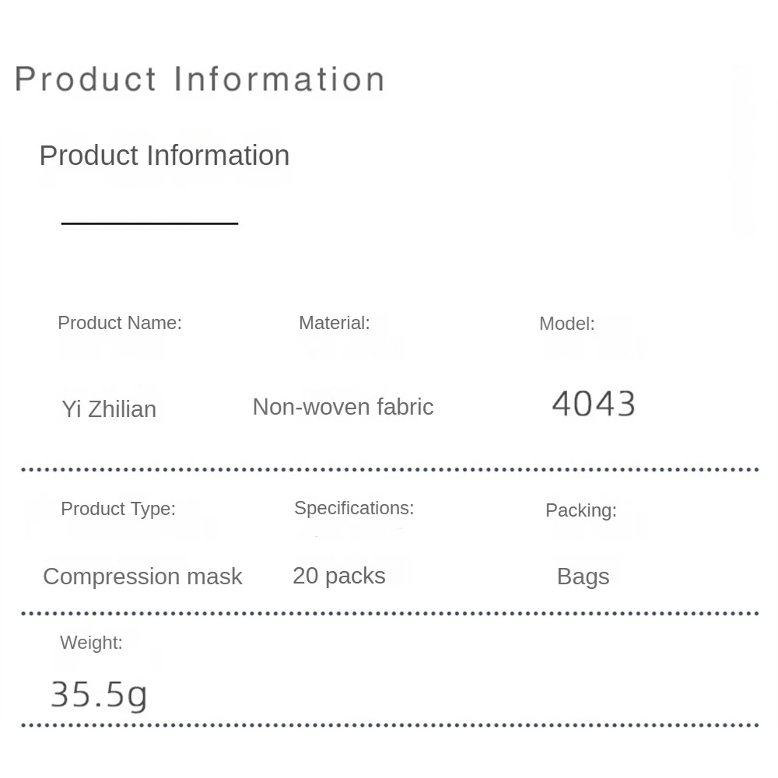The width and height of the screenshot is (778, 778).
Task: Click the dotted divider below Compression mask
Action: [389, 613]
